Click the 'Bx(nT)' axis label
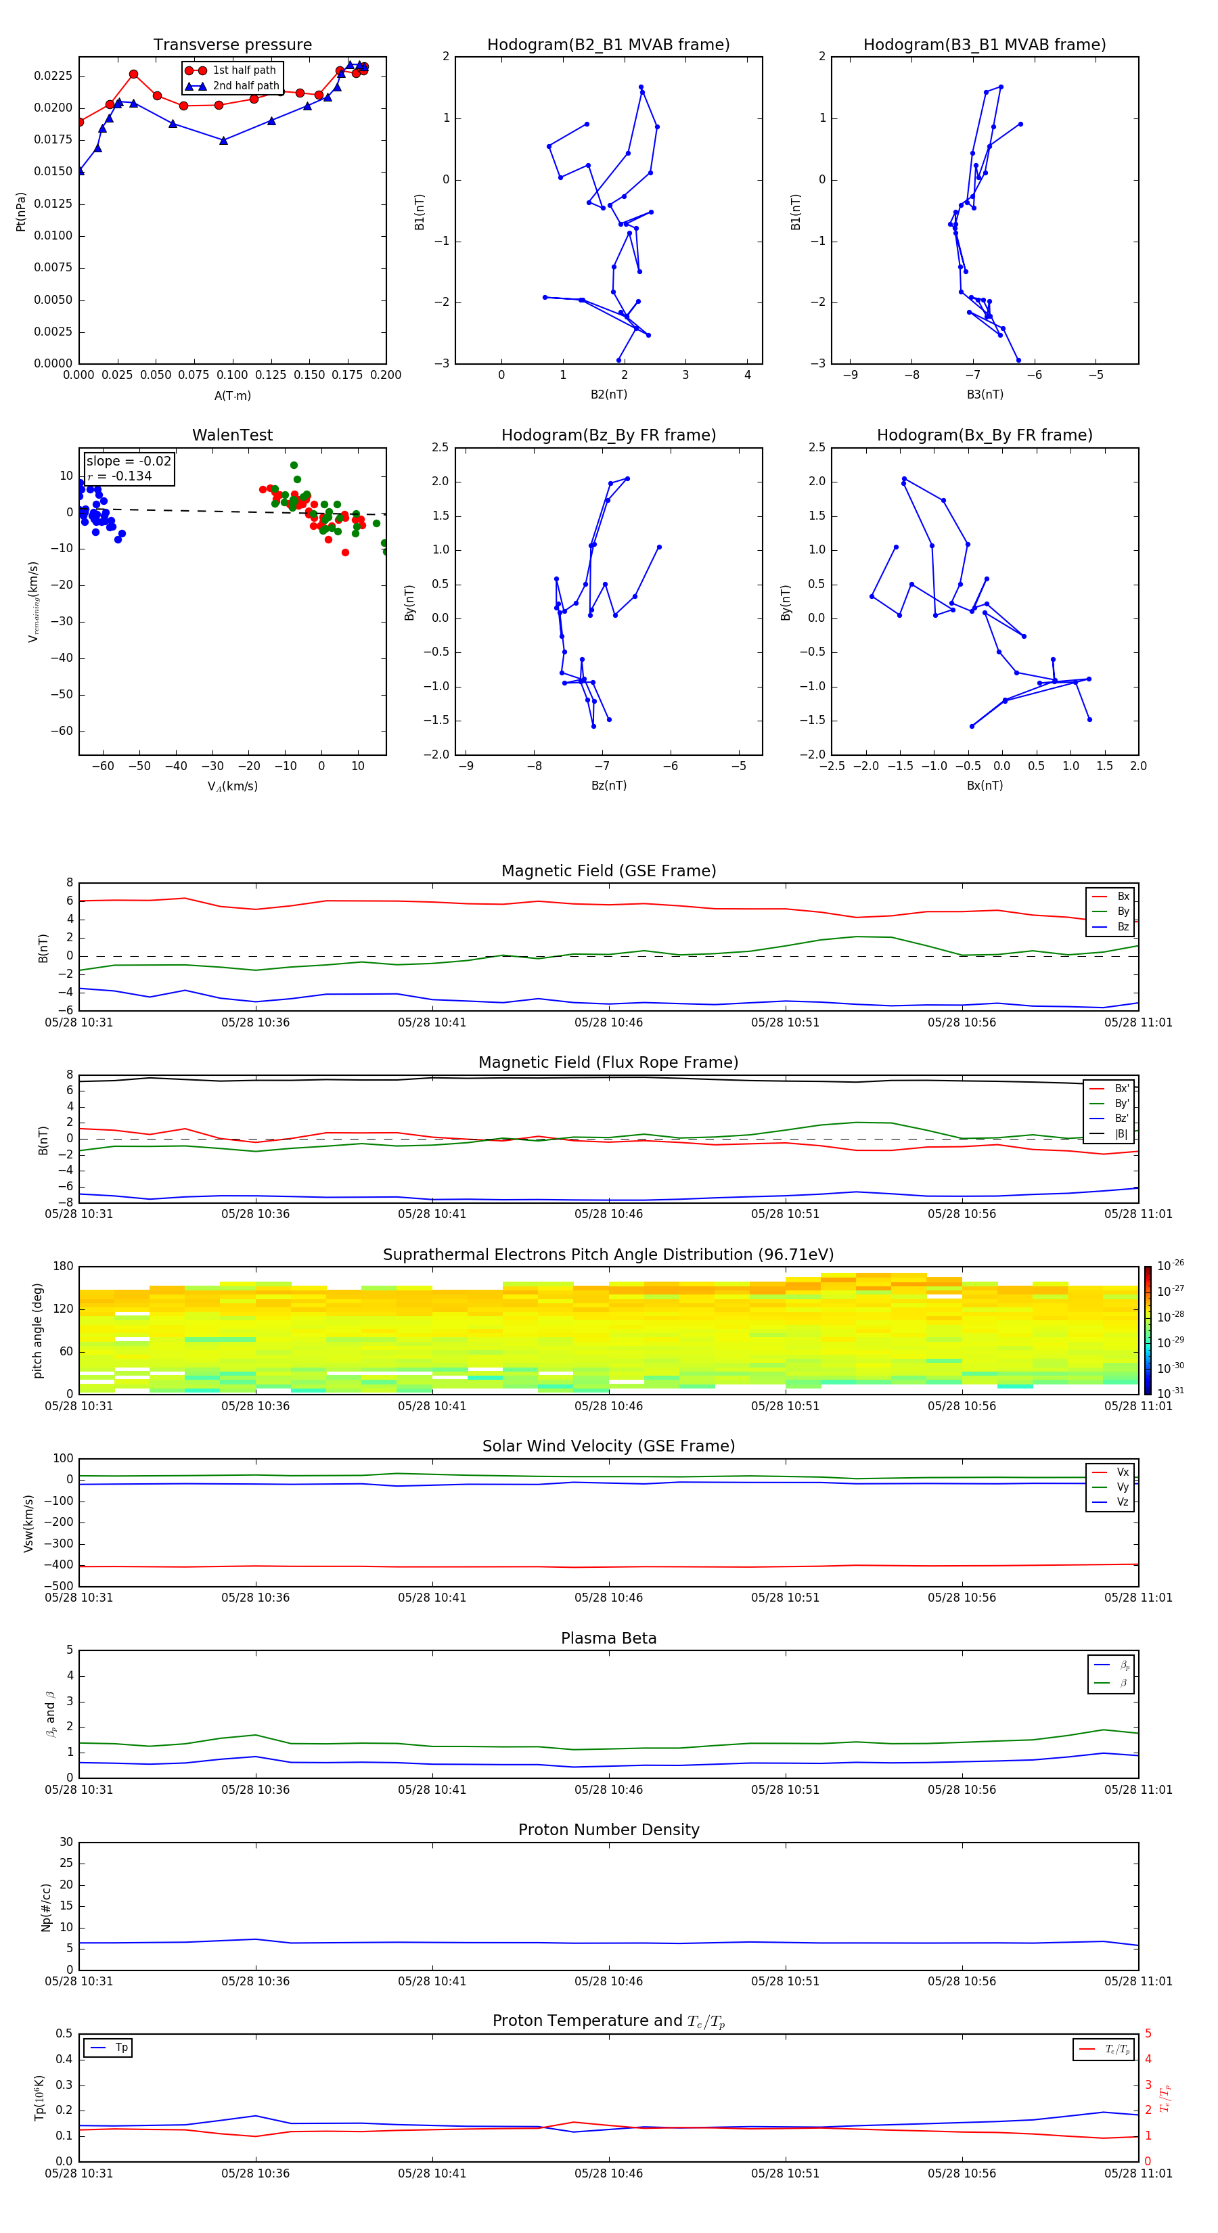 click(x=985, y=786)
